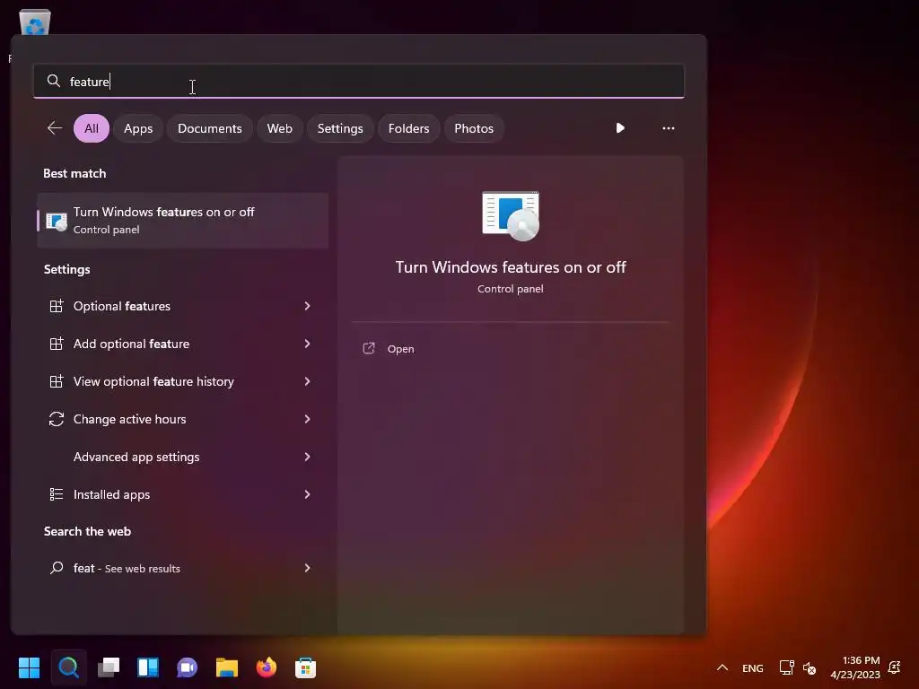Click the web search magnifier icon for feat

(57, 568)
